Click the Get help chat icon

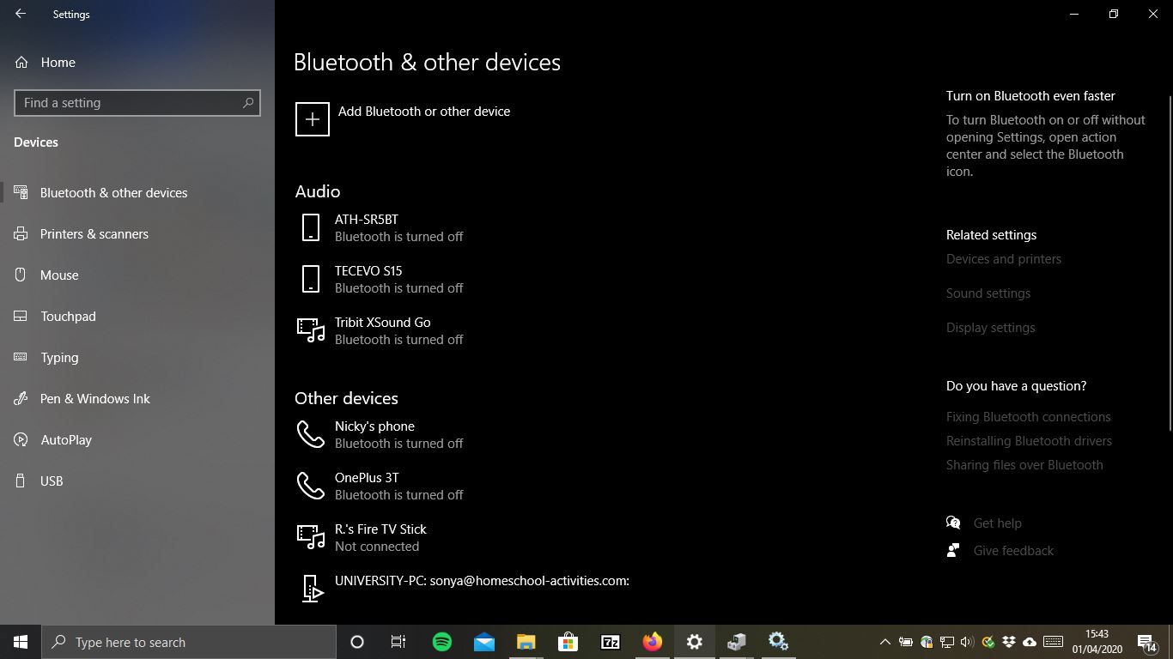(x=953, y=523)
